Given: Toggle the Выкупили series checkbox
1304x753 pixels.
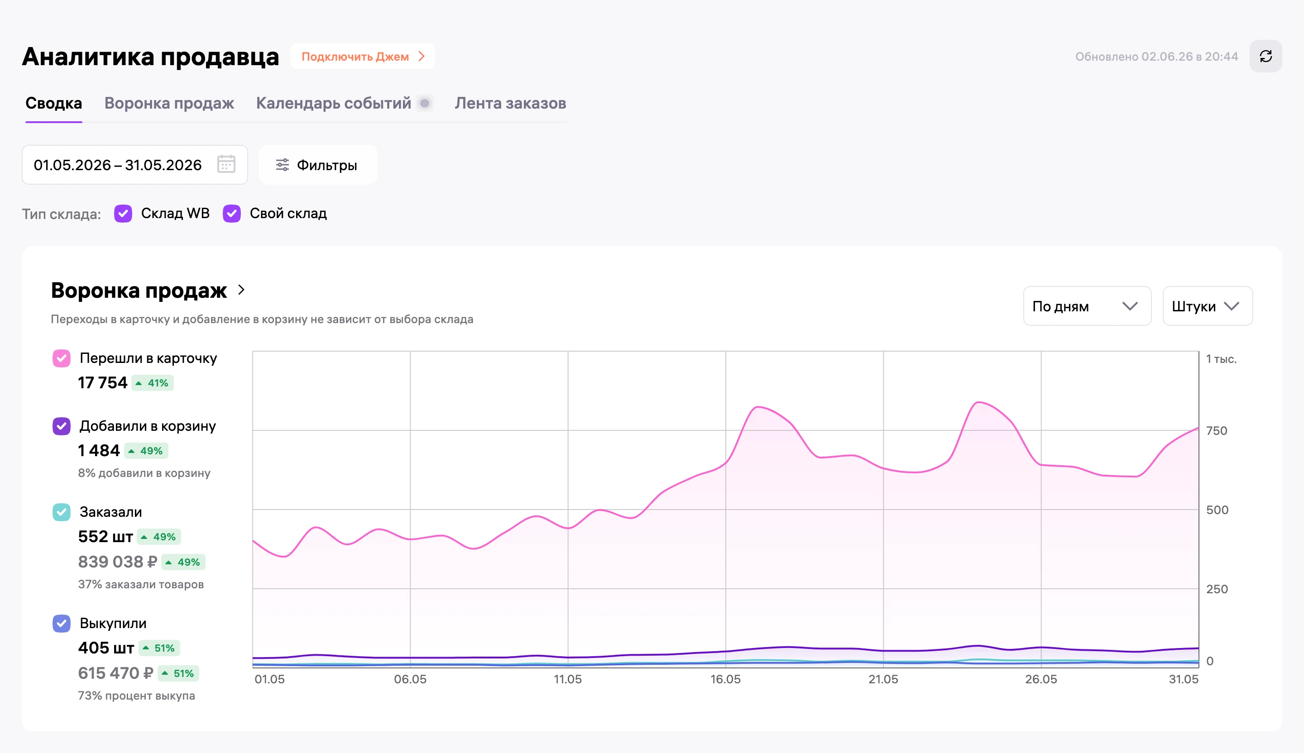Looking at the screenshot, I should pos(62,623).
